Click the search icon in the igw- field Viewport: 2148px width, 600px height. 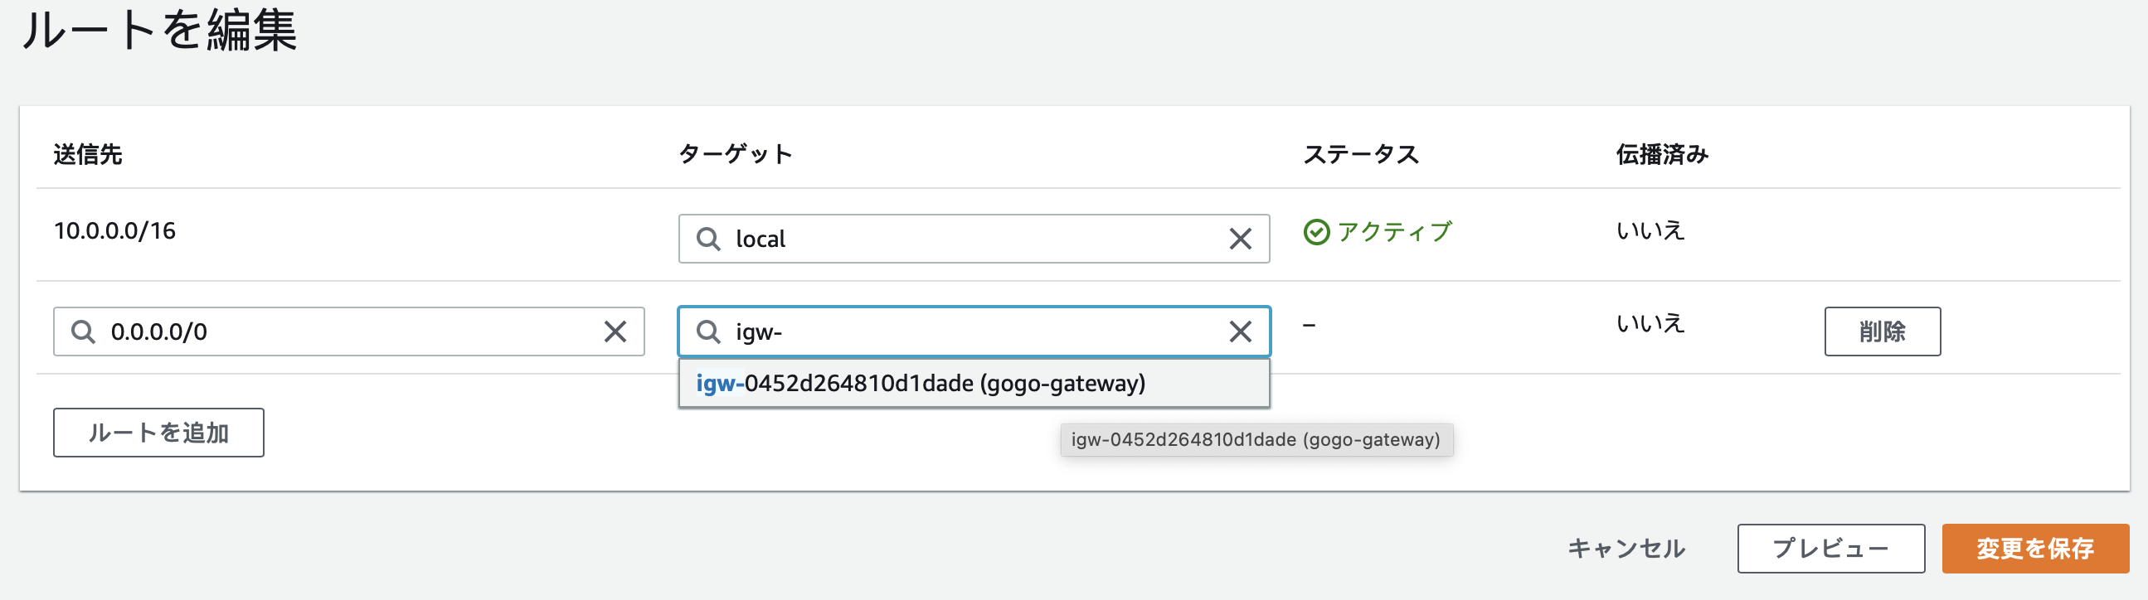click(x=708, y=331)
